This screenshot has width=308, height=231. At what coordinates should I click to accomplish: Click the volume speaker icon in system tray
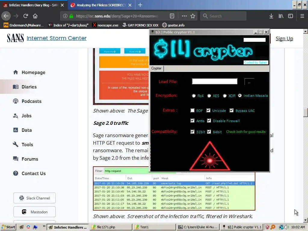tap(287, 227)
